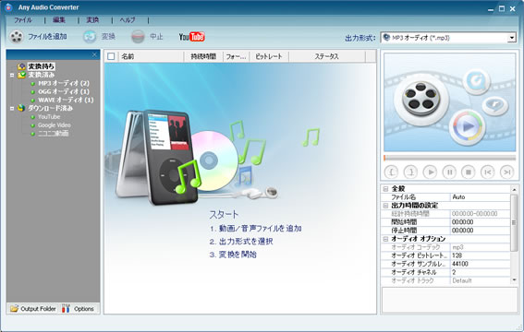Image resolution: width=524 pixels, height=332 pixels.
Task: Click the 変換待ち queue icon
Action: click(22, 66)
